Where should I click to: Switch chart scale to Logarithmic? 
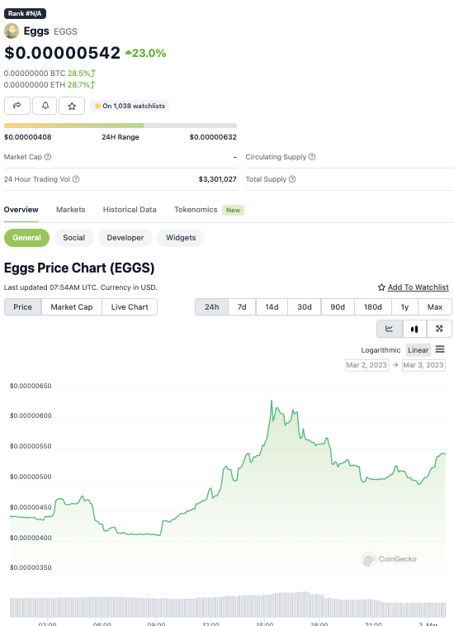pyautogui.click(x=381, y=350)
